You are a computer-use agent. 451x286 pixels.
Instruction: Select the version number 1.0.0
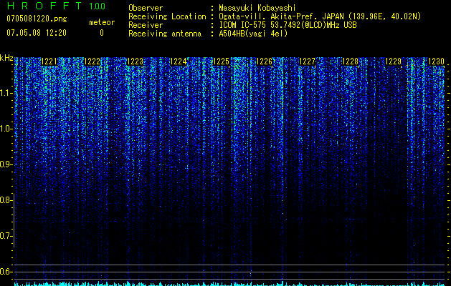click(x=97, y=6)
